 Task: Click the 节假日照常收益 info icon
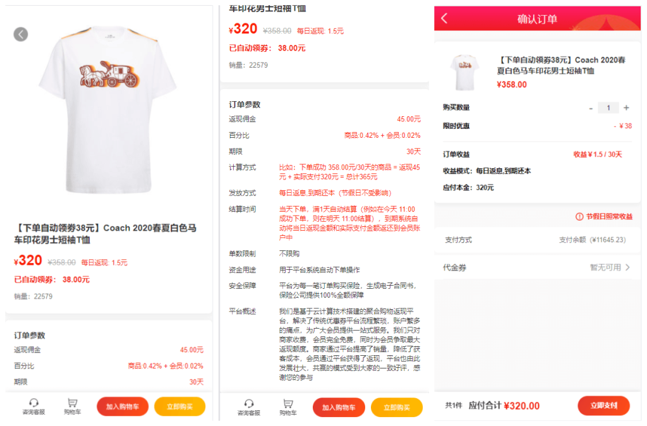pyautogui.click(x=579, y=217)
